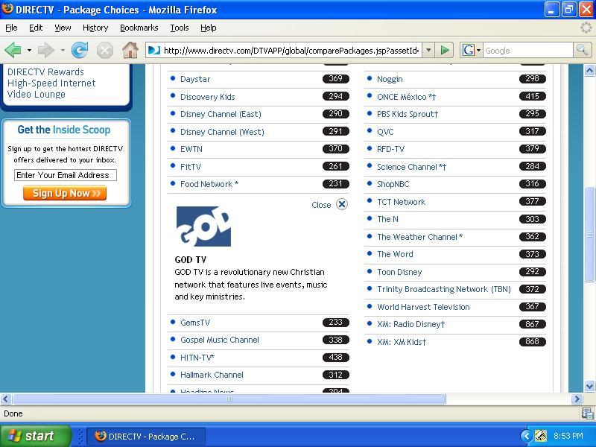Image resolution: width=596 pixels, height=447 pixels.
Task: Click the GemsTV channel link
Action: (x=195, y=323)
